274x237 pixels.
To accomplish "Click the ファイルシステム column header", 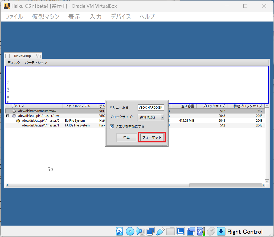I will [x=80, y=106].
